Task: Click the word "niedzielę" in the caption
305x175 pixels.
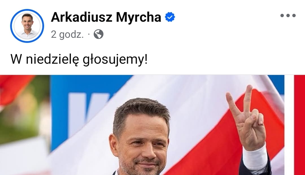Action: 52,59
